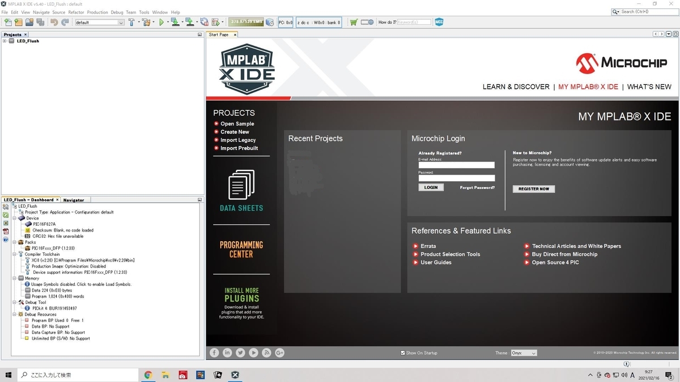
Task: Collapse the Memory node in dashboard
Action: pos(15,278)
